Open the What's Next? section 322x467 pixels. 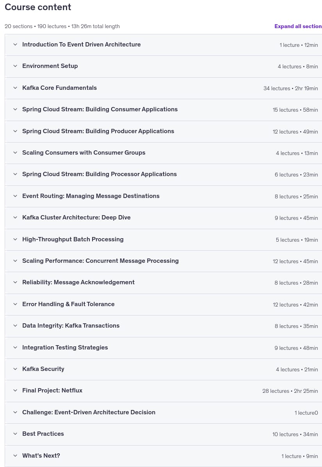164,456
